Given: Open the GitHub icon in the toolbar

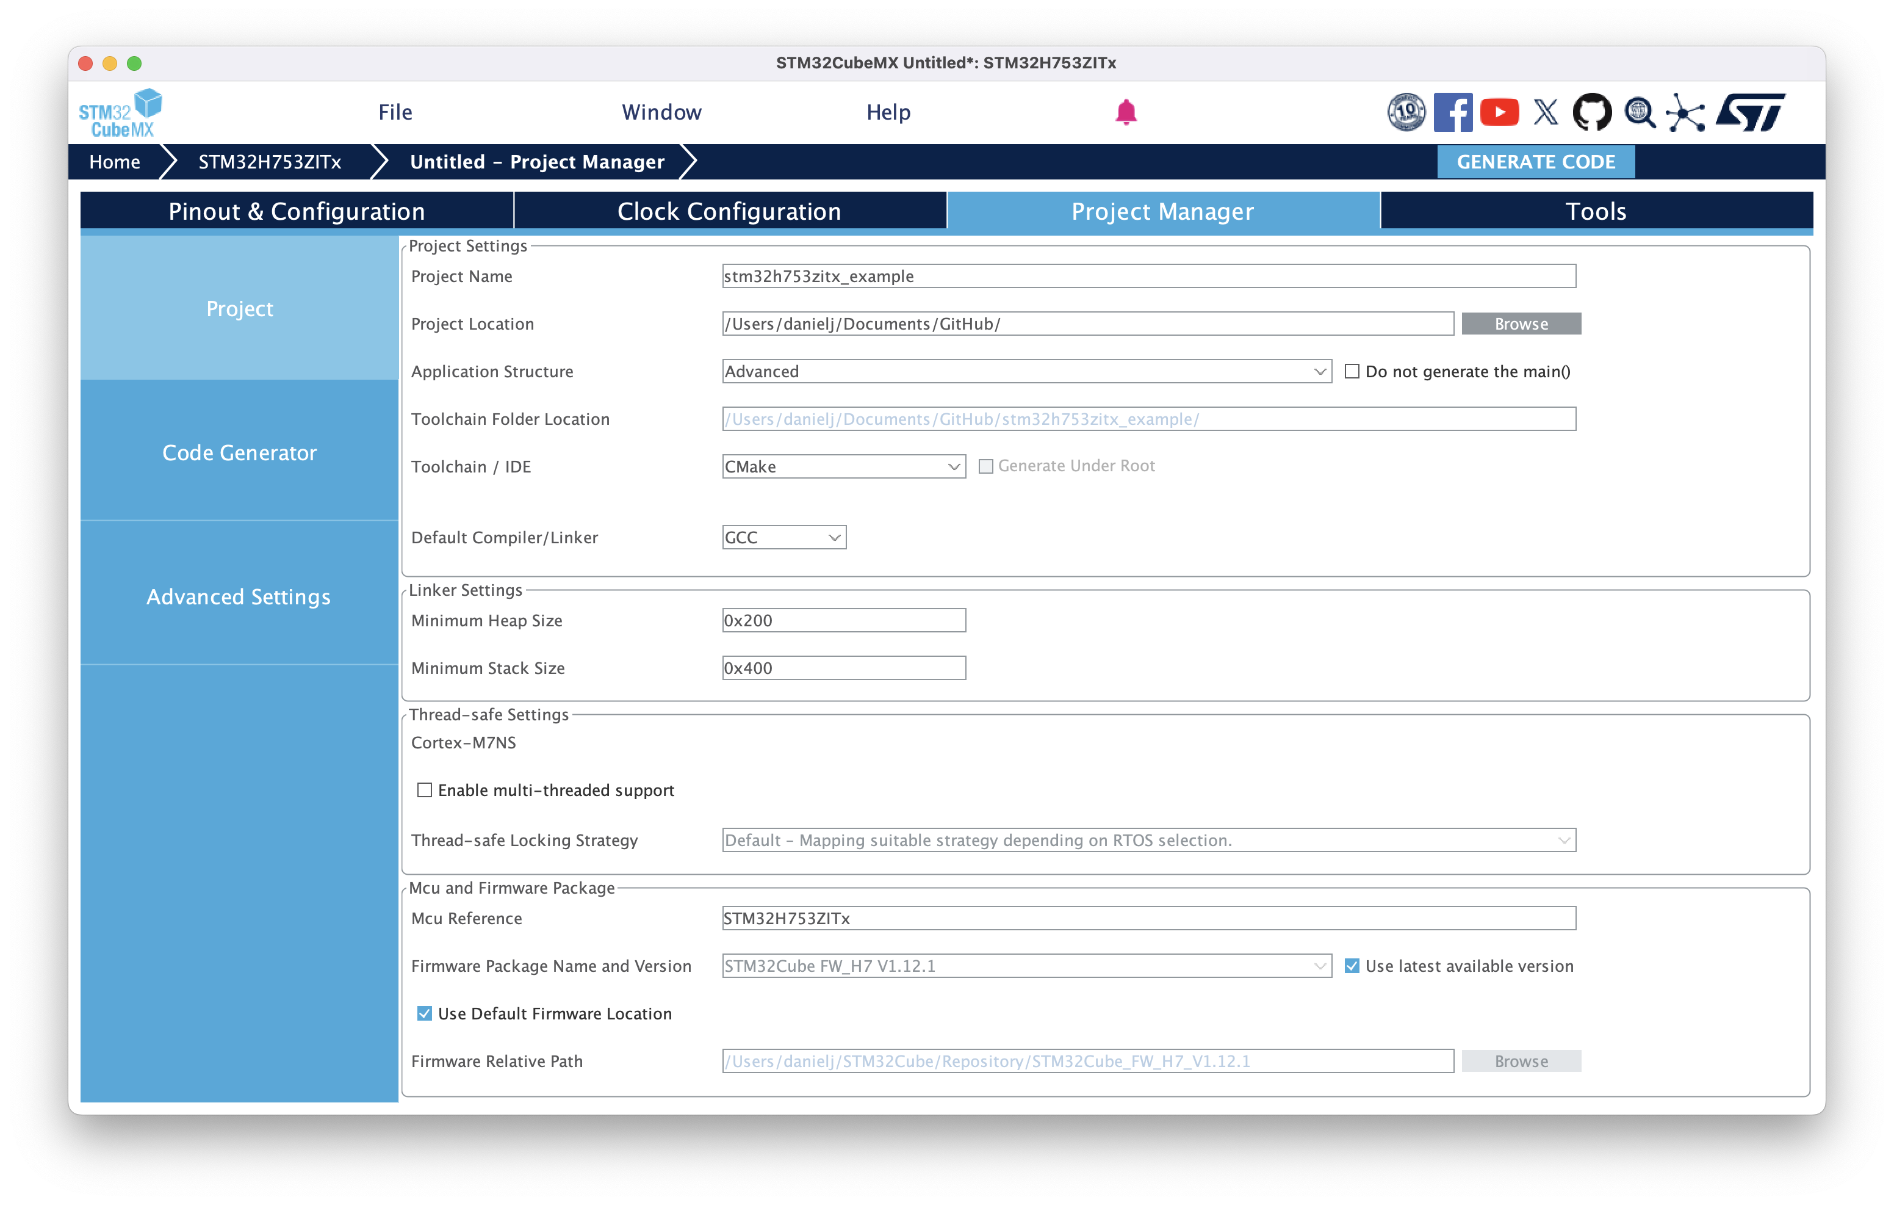Looking at the screenshot, I should (x=1592, y=112).
